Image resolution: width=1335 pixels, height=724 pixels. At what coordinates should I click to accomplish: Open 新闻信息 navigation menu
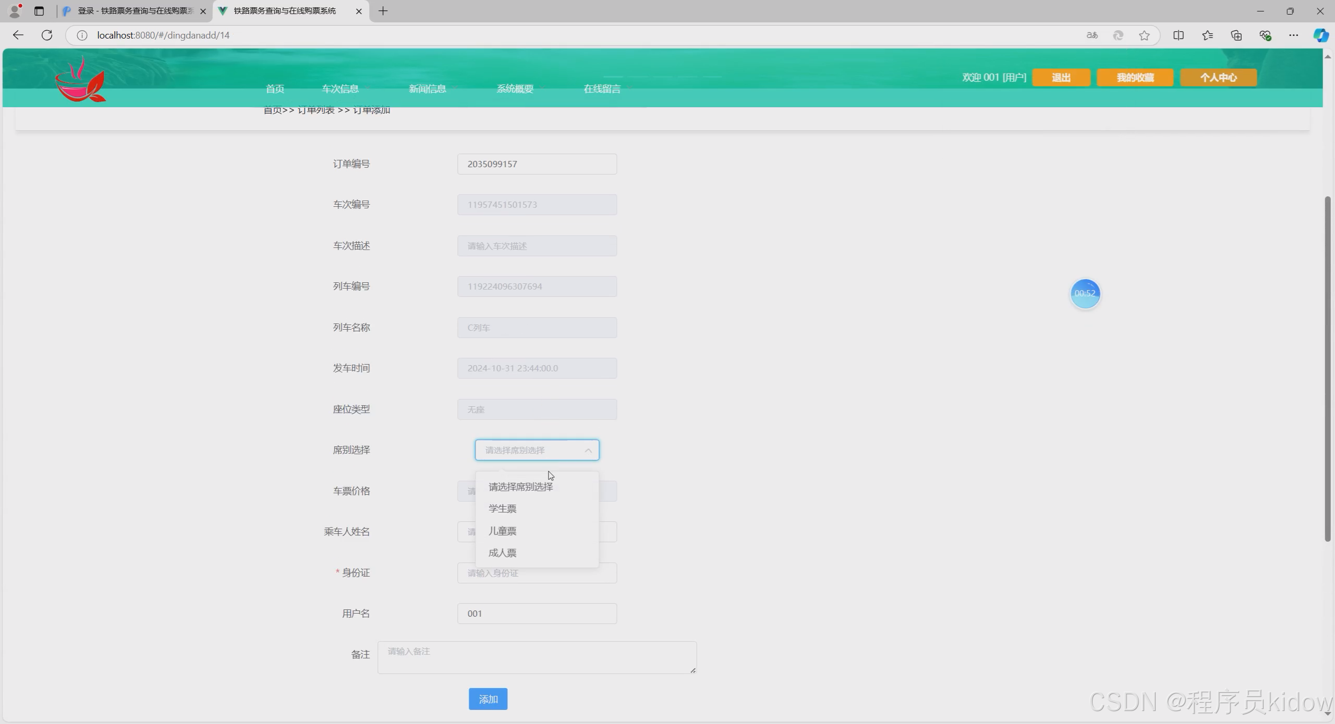[x=427, y=89]
